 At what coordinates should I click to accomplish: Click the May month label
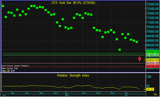pos(67,95)
